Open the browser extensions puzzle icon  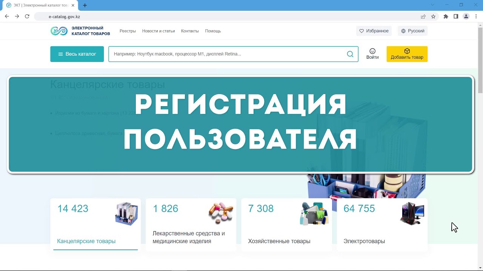[446, 17]
